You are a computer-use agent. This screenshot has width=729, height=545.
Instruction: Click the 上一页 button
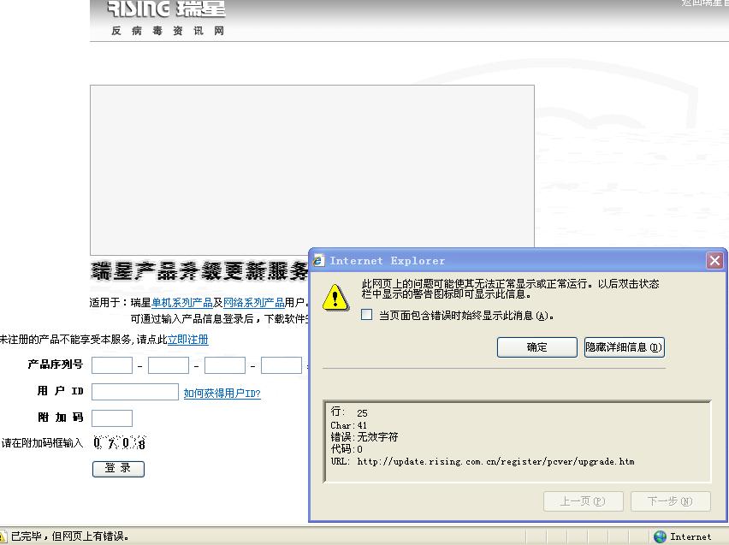pyautogui.click(x=583, y=501)
